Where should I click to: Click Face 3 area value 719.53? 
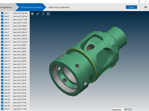pyautogui.click(x=25, y=20)
